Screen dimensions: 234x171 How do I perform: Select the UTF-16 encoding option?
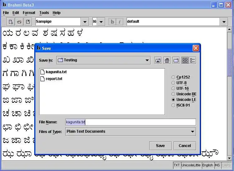[x=180, y=88]
